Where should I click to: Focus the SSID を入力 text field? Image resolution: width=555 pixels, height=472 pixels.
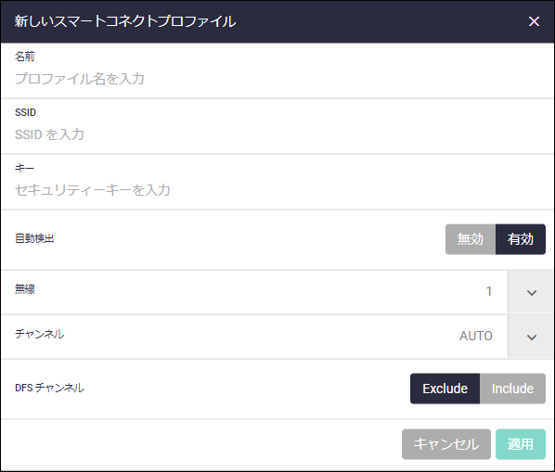click(277, 134)
